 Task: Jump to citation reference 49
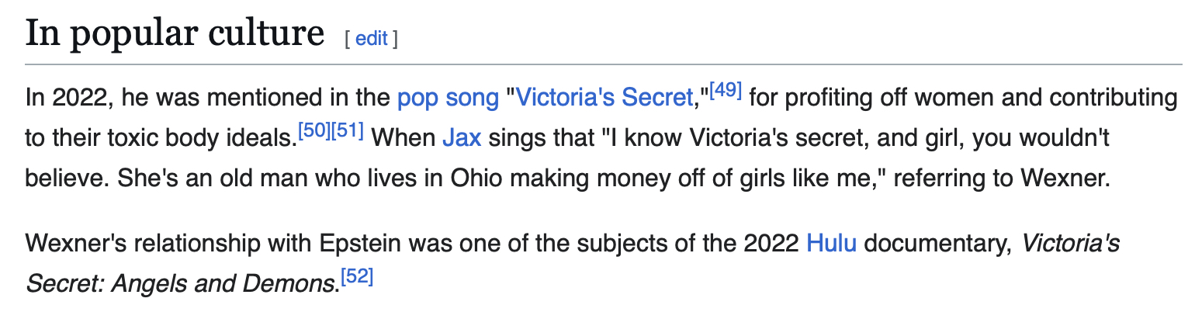coord(726,92)
